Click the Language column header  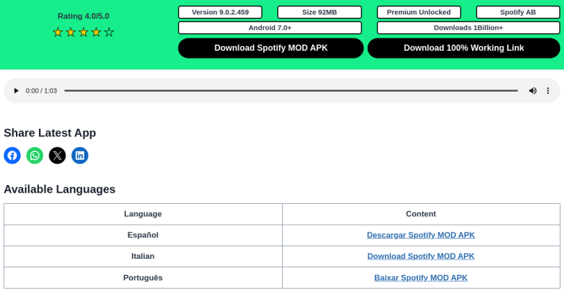143,214
